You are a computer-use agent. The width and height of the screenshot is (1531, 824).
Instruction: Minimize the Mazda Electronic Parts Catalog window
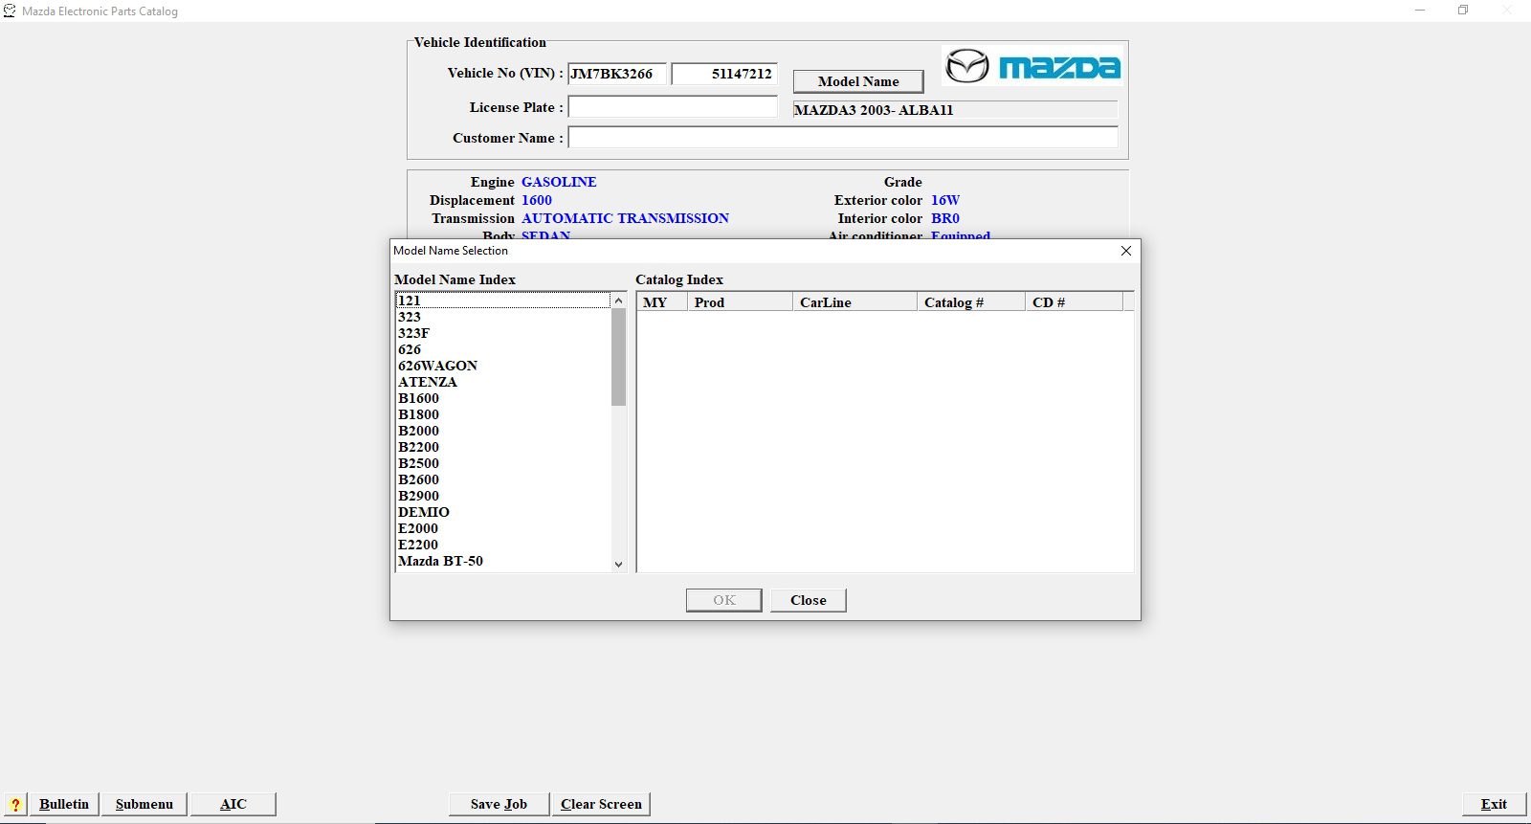[x=1420, y=11]
